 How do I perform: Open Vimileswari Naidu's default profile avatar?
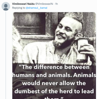(x=6, y=6)
